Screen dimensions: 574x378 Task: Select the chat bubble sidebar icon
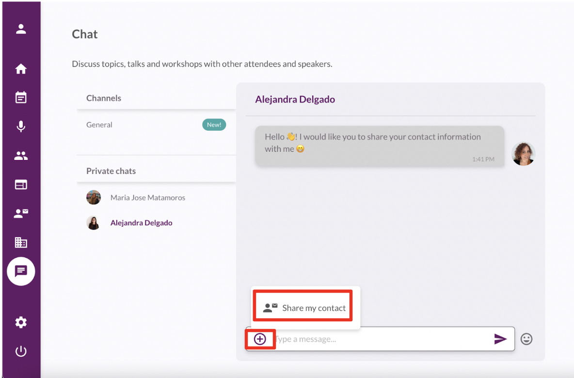coord(21,271)
